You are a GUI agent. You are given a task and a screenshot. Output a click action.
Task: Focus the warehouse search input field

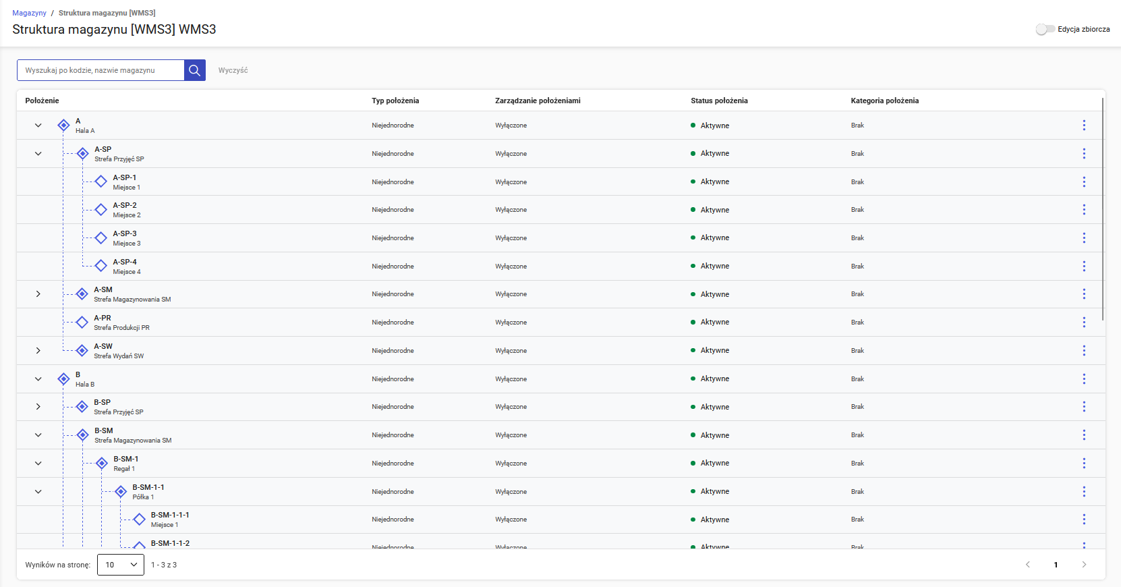[x=101, y=70]
